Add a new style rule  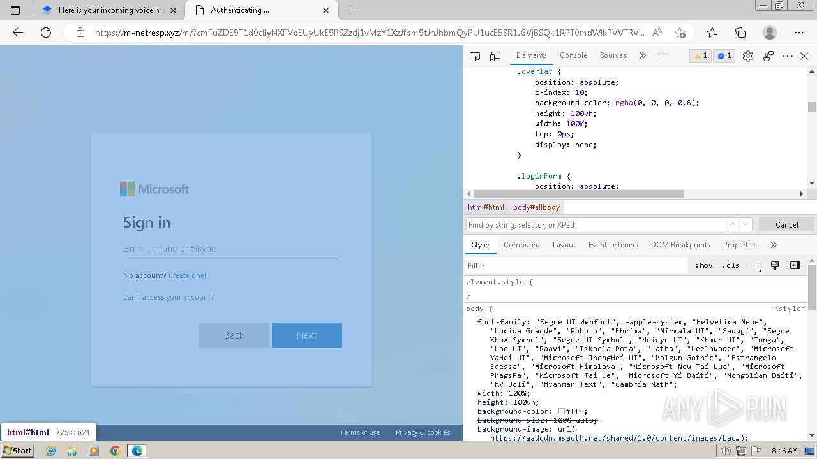pyautogui.click(x=754, y=265)
